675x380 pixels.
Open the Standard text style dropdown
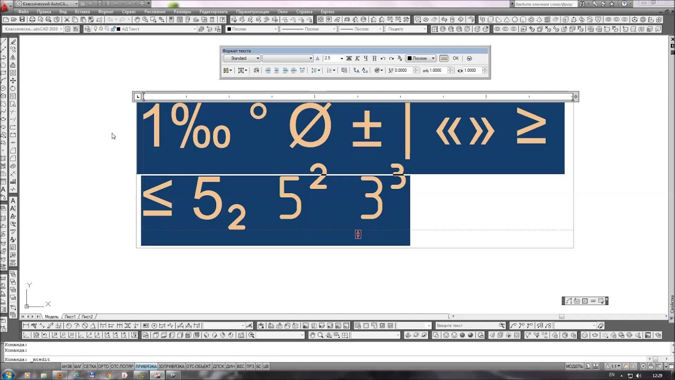click(x=242, y=59)
